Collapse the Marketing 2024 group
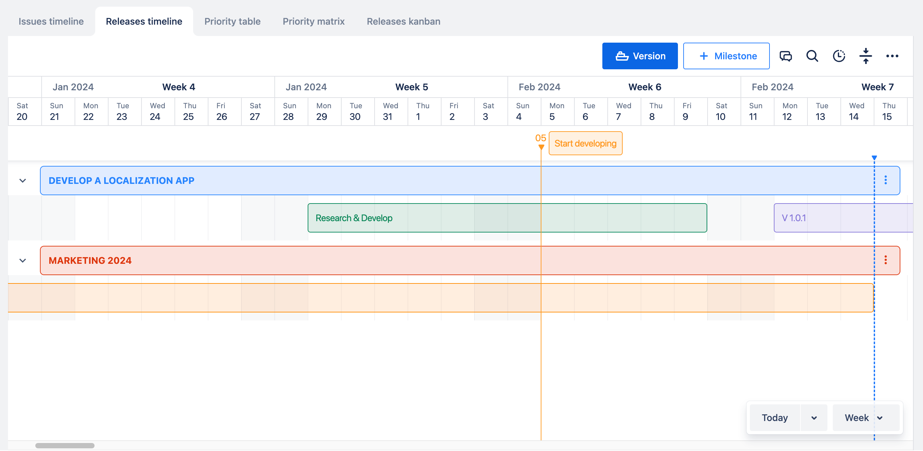The width and height of the screenshot is (923, 451). tap(23, 260)
